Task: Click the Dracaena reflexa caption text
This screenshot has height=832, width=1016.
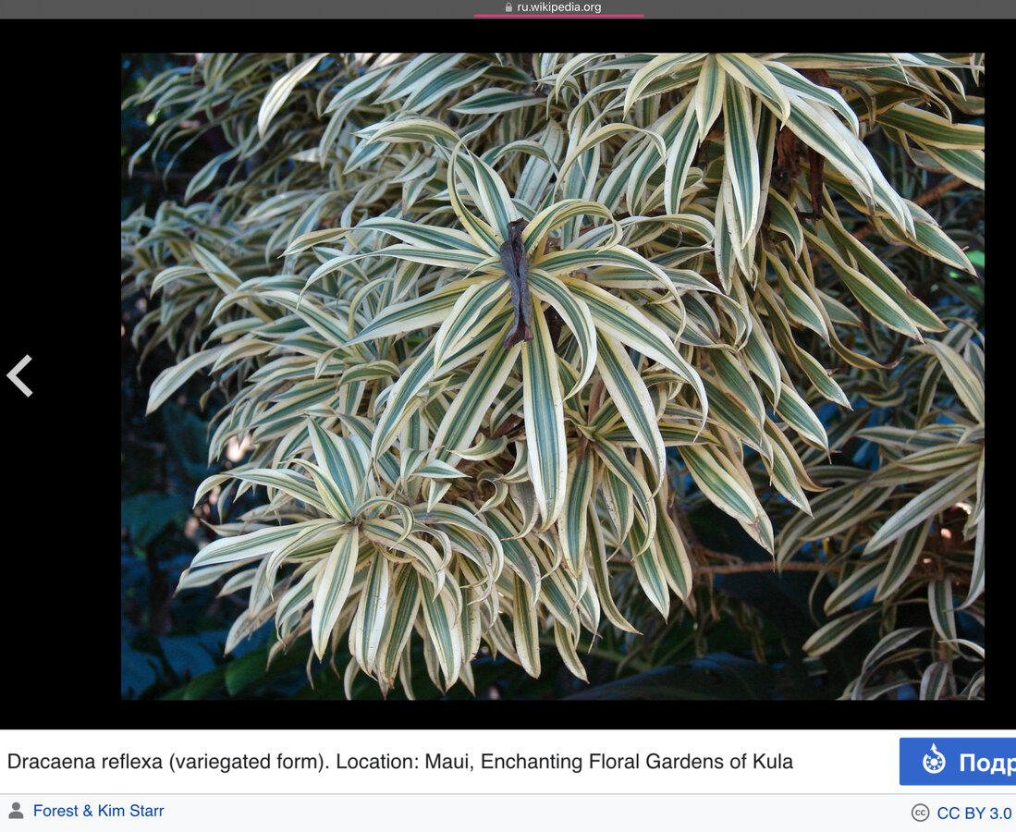Action: 399,762
